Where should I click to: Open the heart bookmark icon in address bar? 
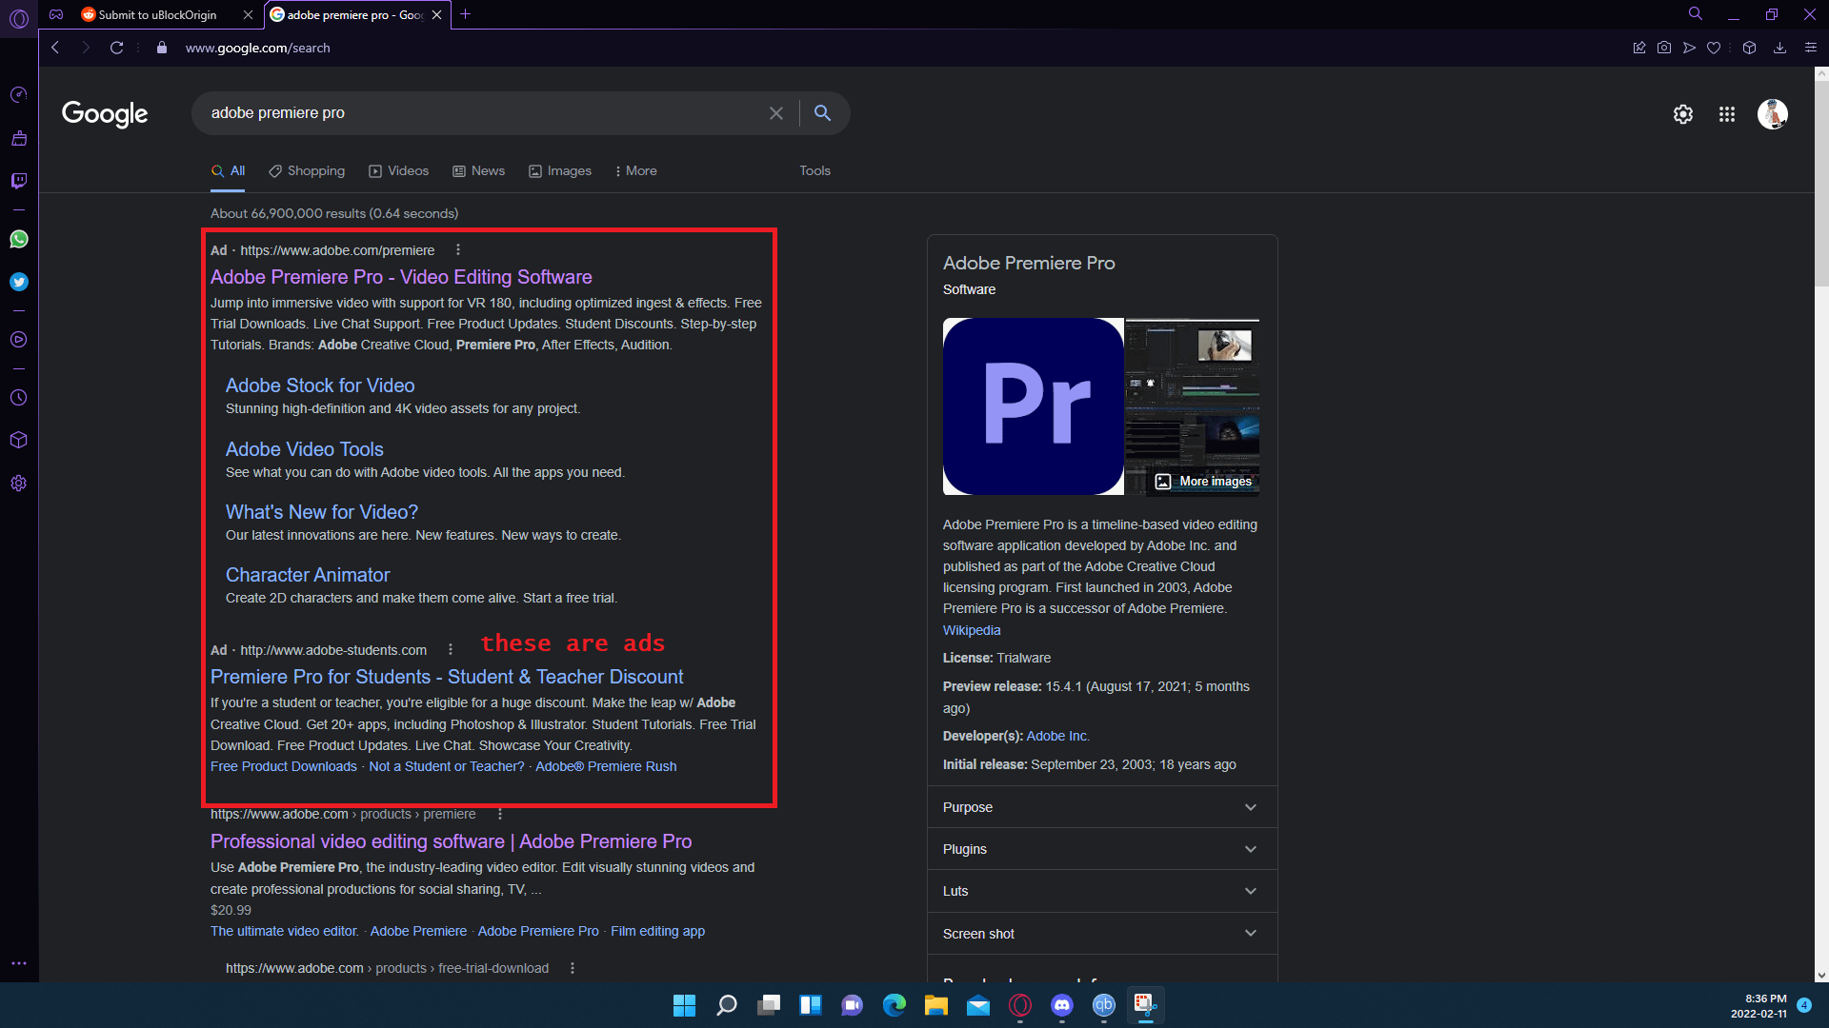[1714, 48]
